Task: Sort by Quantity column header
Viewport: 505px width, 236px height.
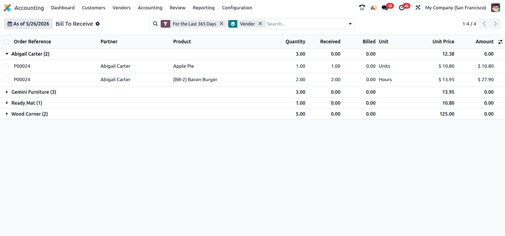Action: [295, 42]
